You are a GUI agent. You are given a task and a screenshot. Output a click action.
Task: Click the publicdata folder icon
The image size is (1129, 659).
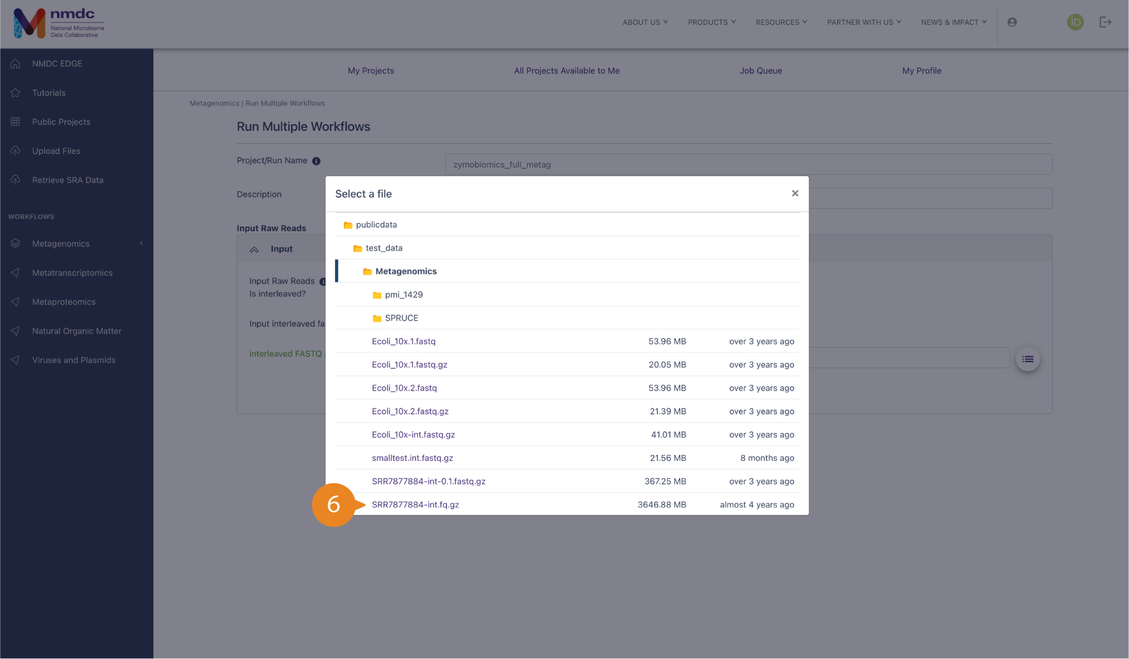[x=348, y=225]
